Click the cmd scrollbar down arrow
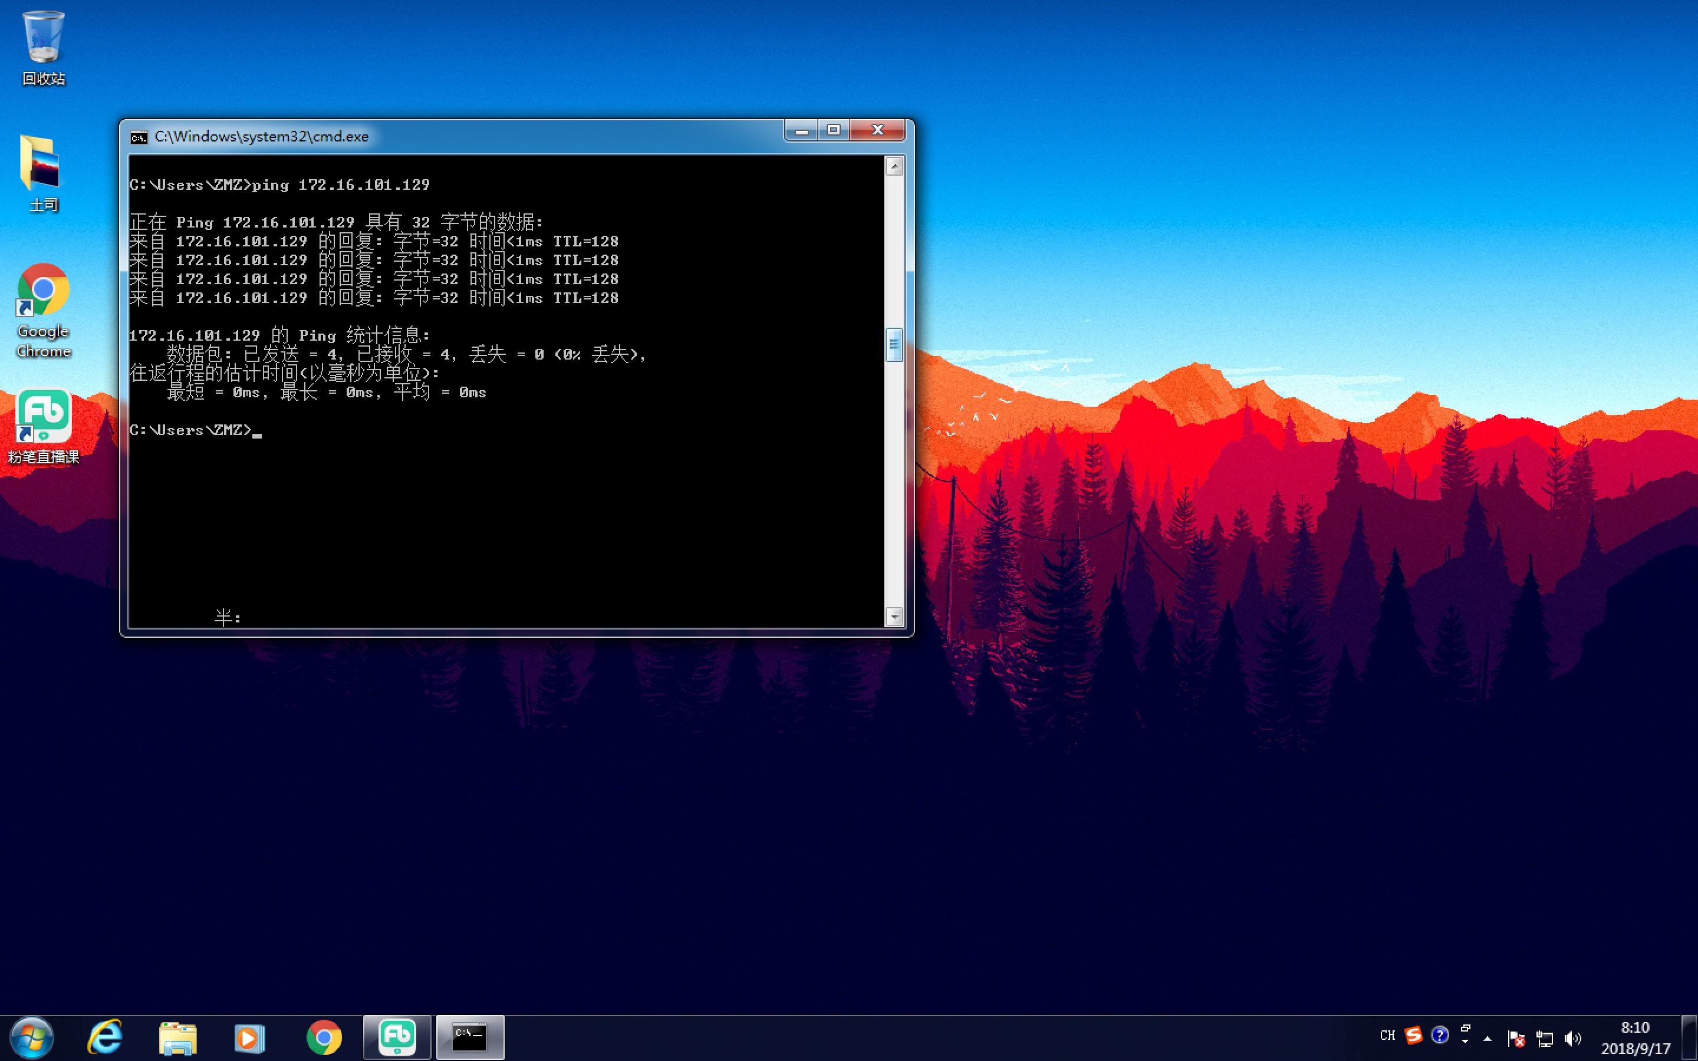Viewport: 1698px width, 1061px height. click(x=894, y=617)
